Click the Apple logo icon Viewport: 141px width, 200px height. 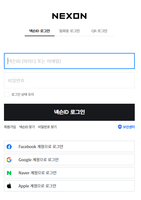coord(9,186)
